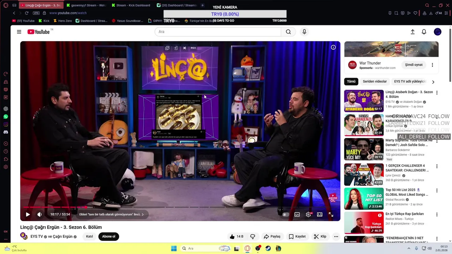452x254 pixels.
Task: Join the channel with the Katıl button
Action: tap(89, 236)
